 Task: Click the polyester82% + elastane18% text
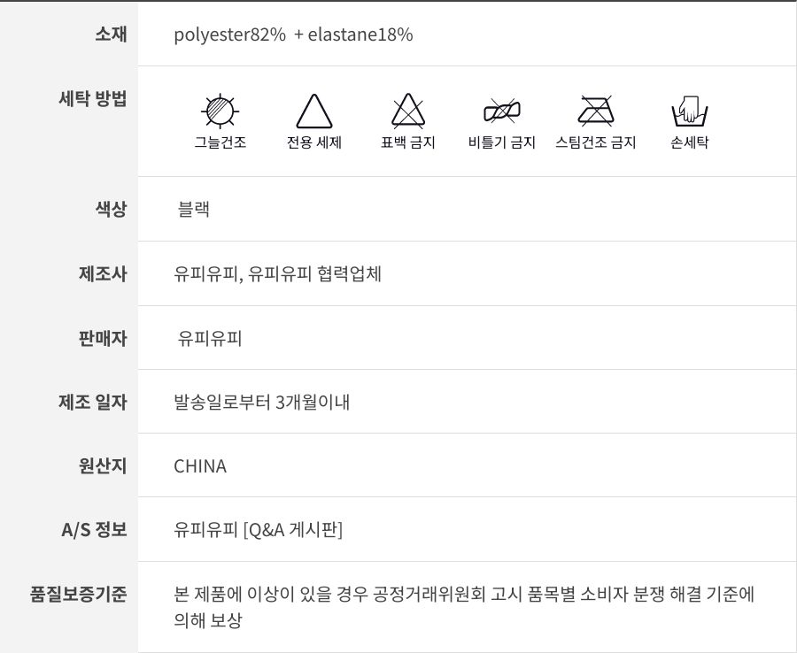click(293, 35)
